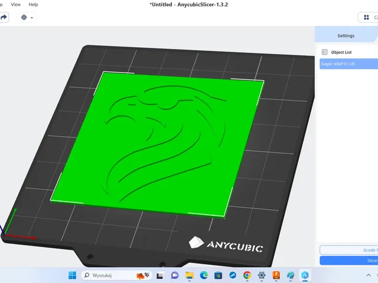Open the globe icon taskbar app
Image resolution: width=378 pixels, height=283 pixels.
291,275
